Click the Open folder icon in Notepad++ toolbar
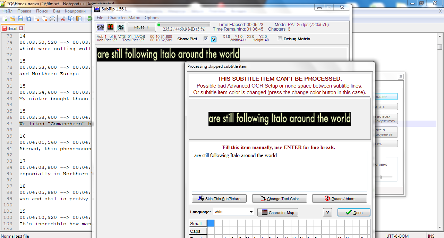Viewport: 444px width, 238px height. pos(12,18)
